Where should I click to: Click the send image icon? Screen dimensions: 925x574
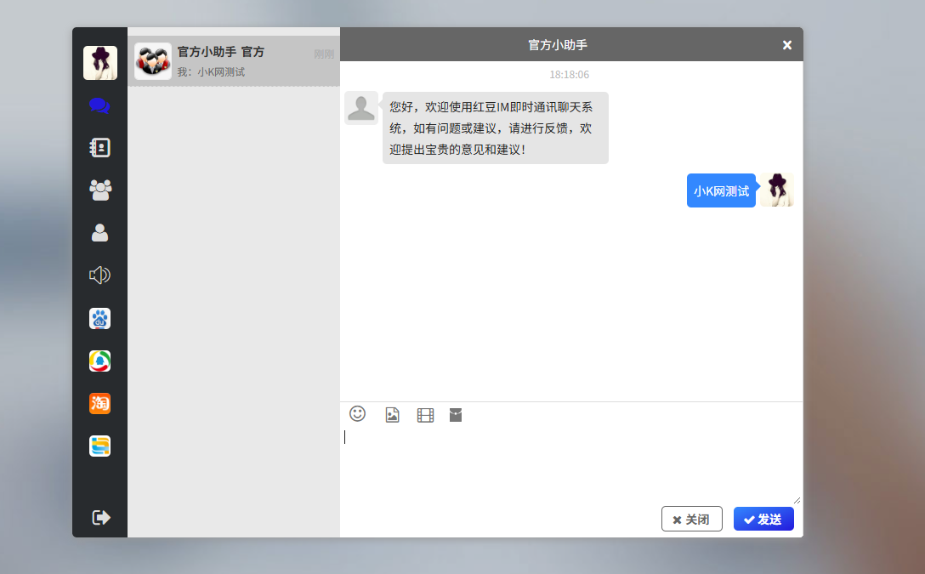[392, 415]
